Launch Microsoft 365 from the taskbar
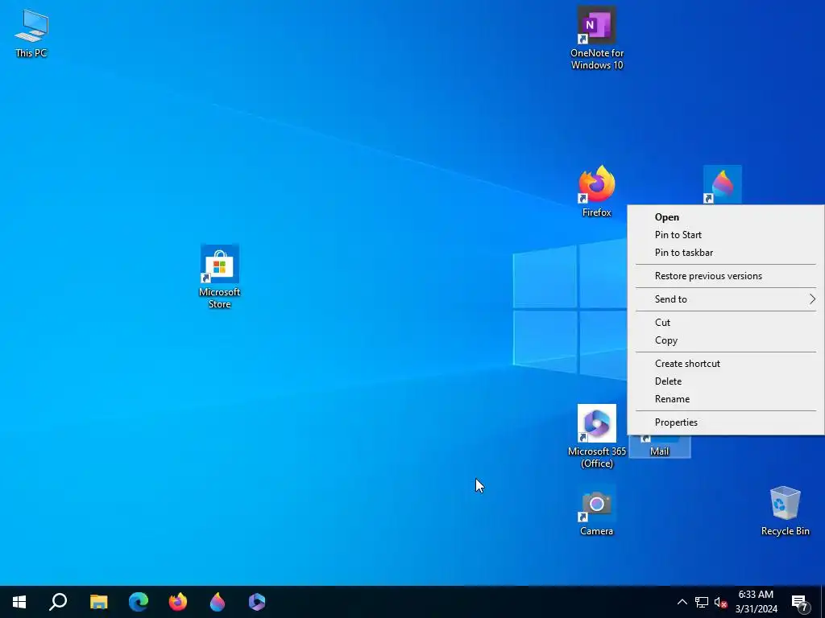This screenshot has width=825, height=618. [x=257, y=602]
